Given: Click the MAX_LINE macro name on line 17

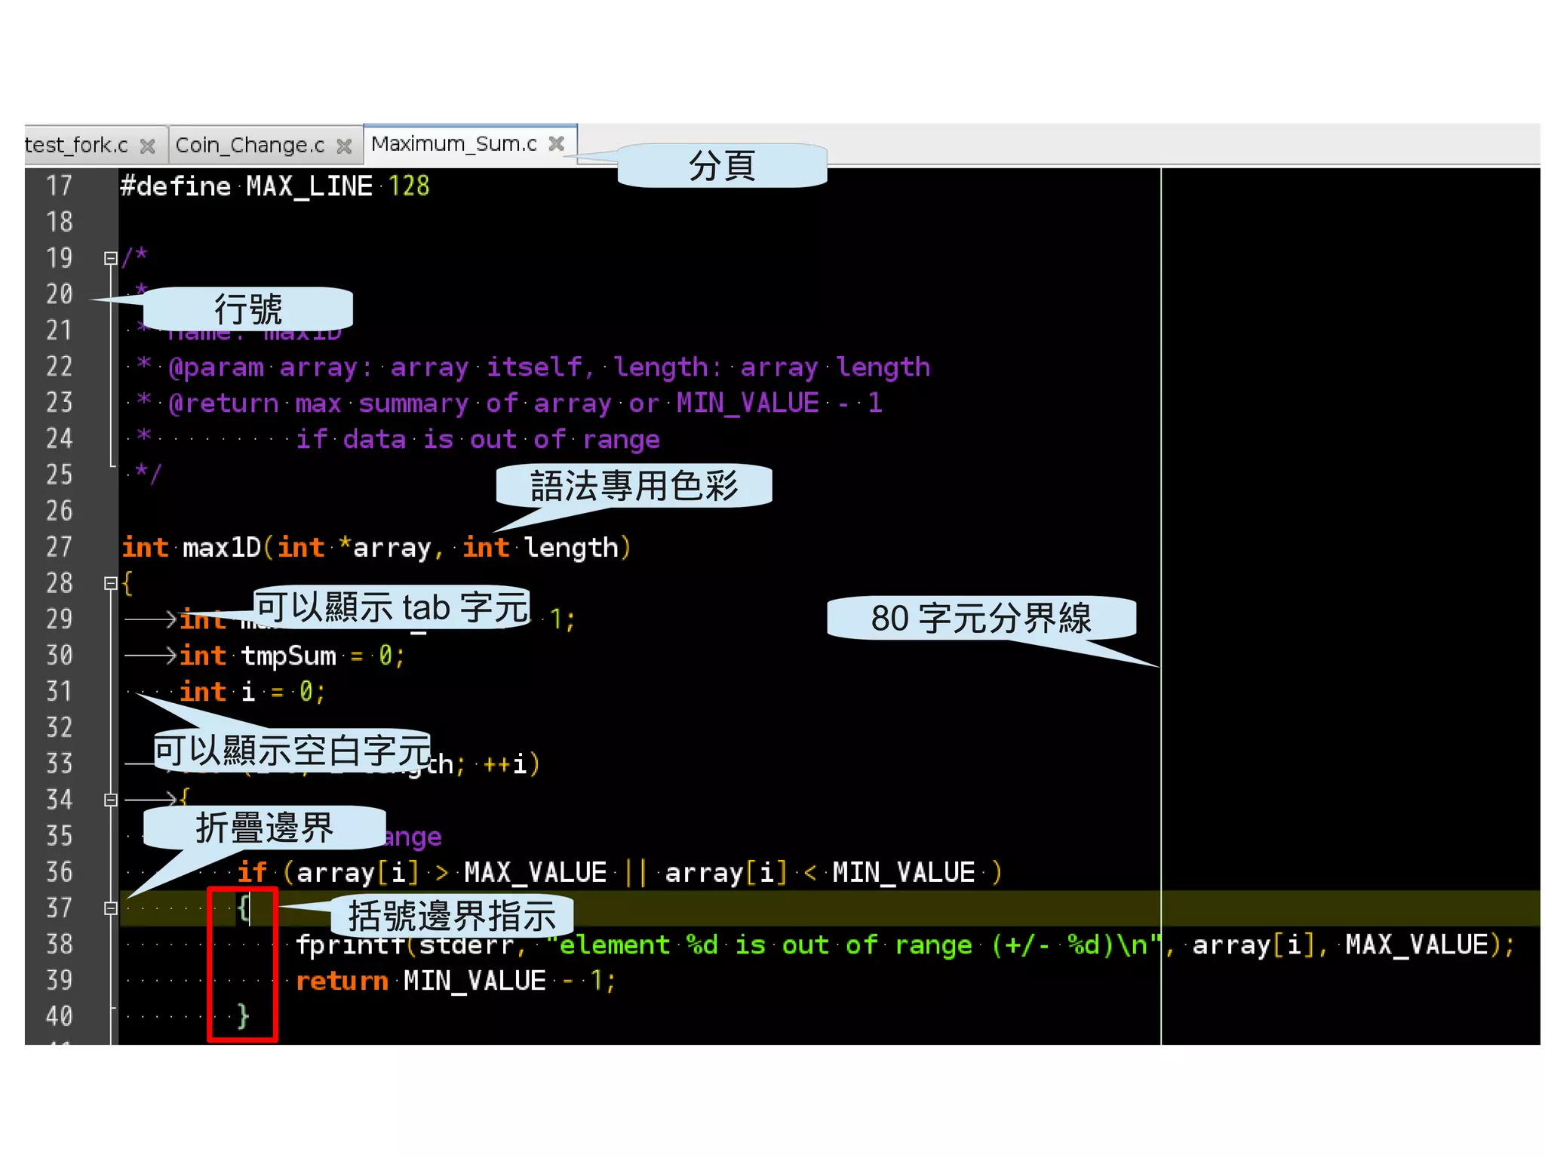Looking at the screenshot, I should (309, 186).
